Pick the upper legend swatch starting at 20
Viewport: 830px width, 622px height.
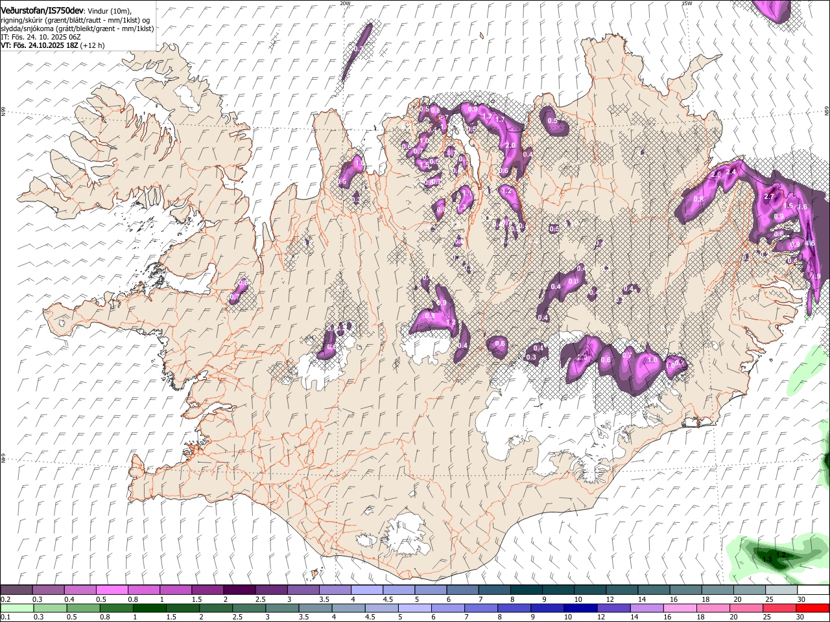(x=750, y=590)
